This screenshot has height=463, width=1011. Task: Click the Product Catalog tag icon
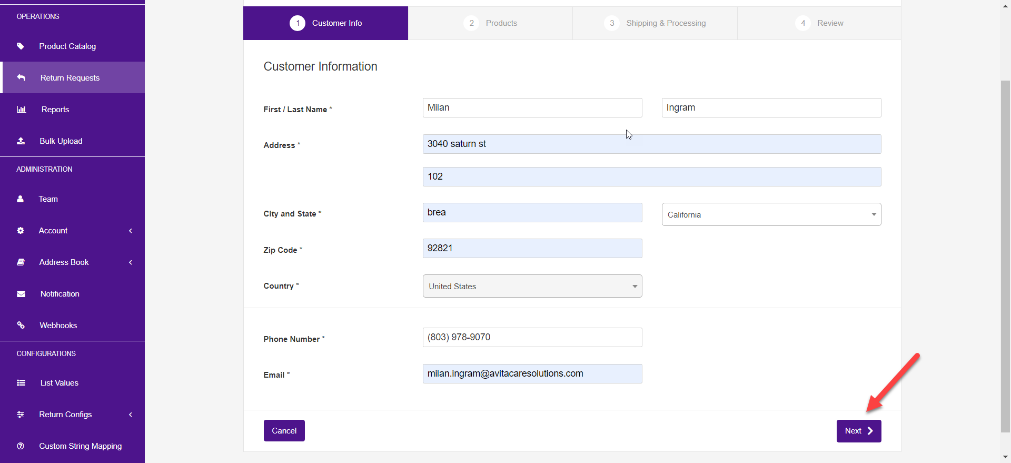click(x=21, y=46)
